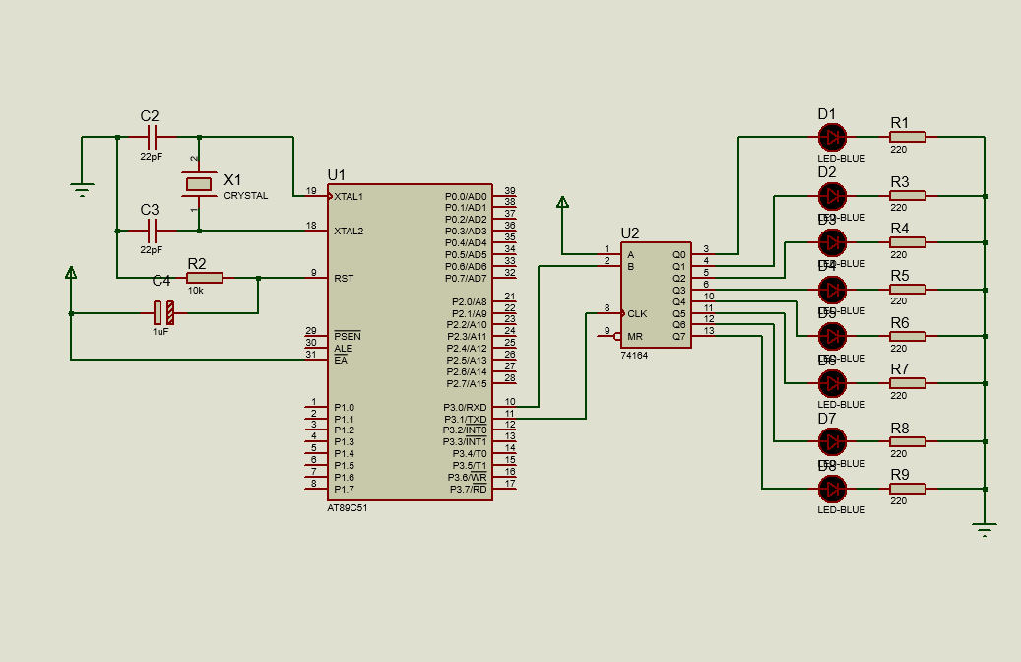Image resolution: width=1021 pixels, height=662 pixels.
Task: Click the D7 LED symbol
Action: tap(832, 441)
